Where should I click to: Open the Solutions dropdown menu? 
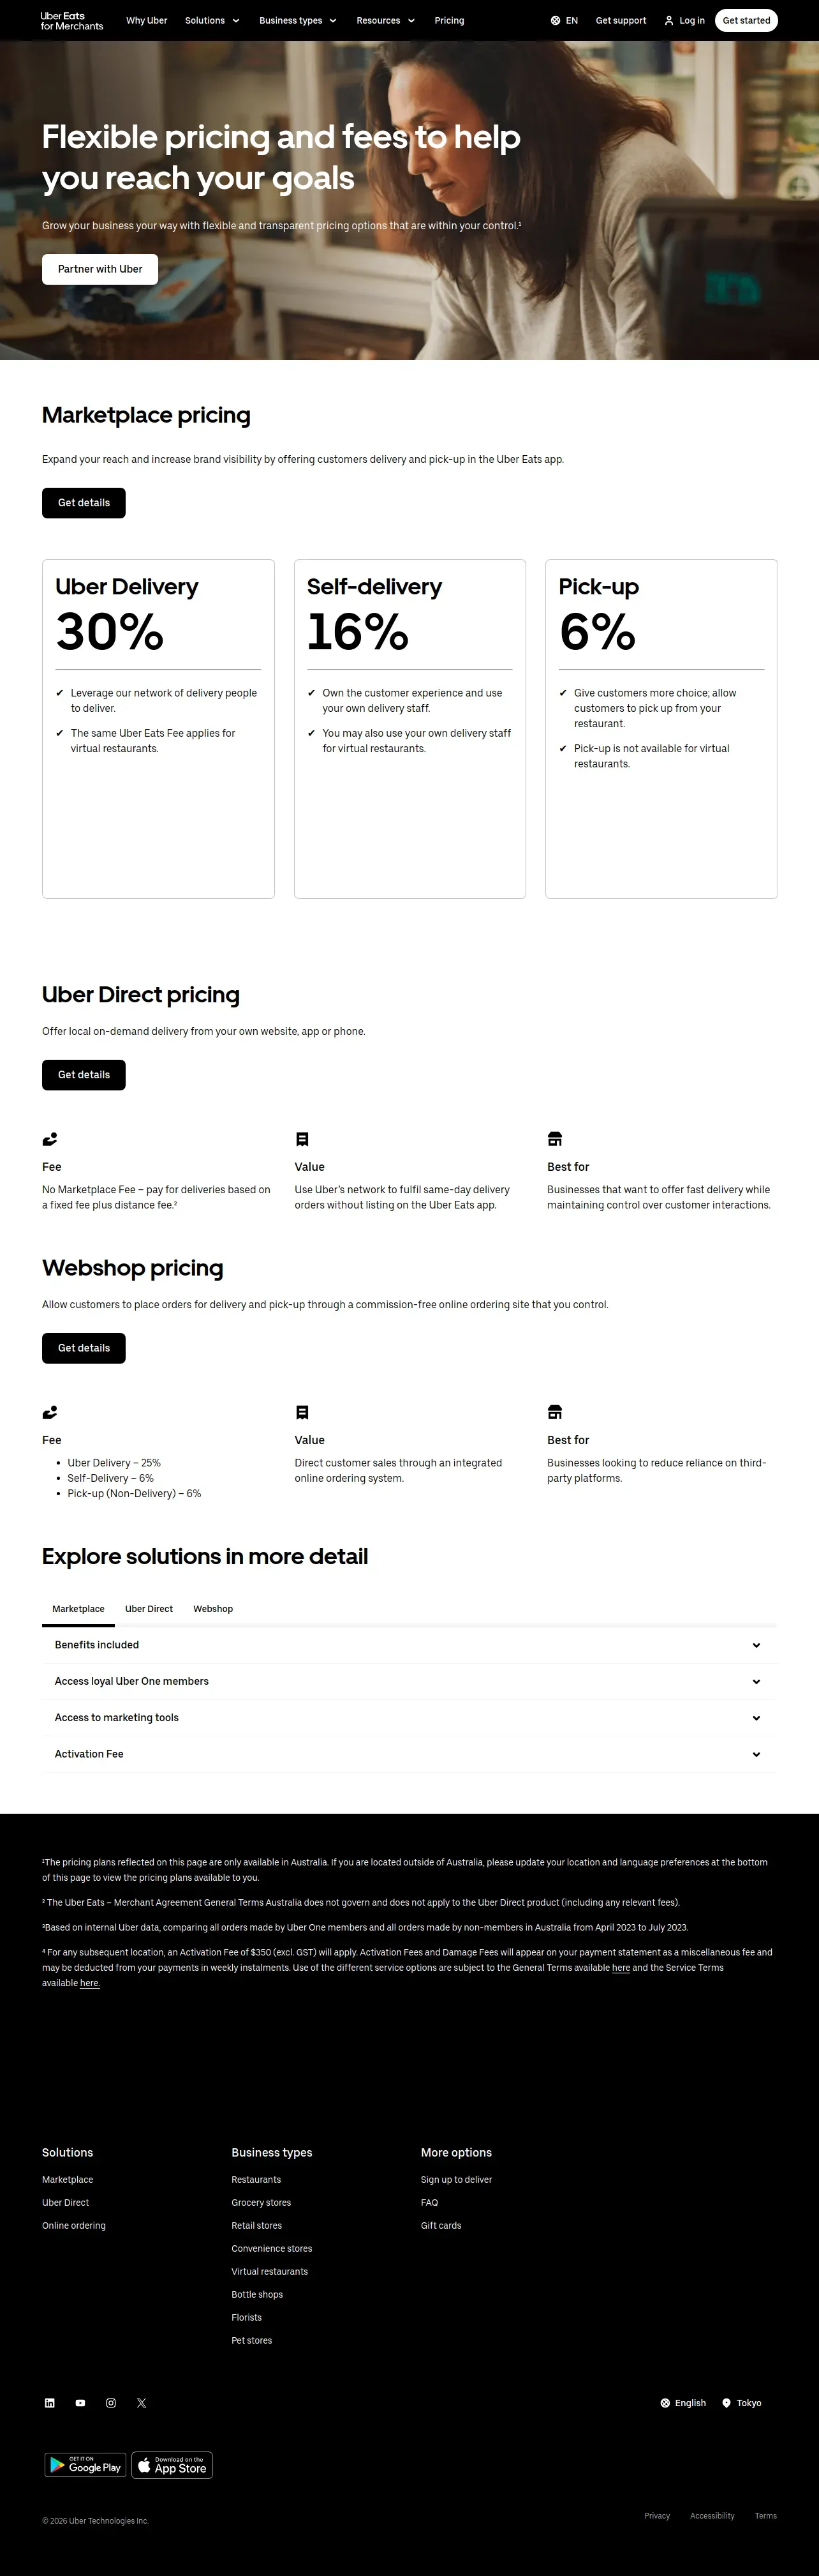213,20
